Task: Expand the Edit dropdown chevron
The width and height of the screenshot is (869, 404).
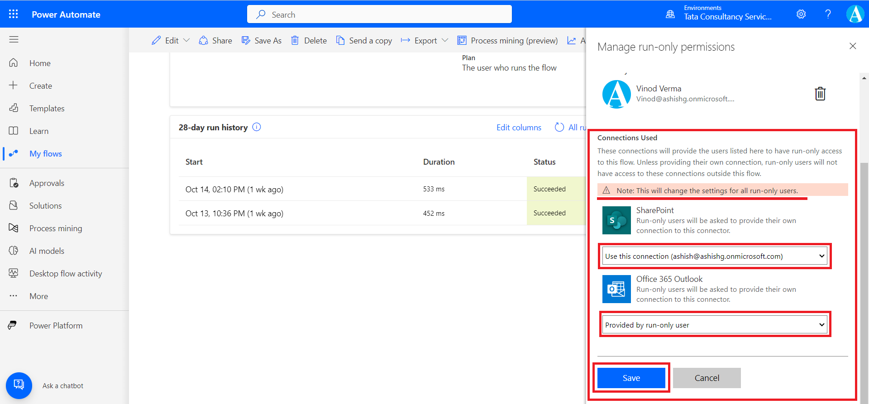Action: [186, 40]
